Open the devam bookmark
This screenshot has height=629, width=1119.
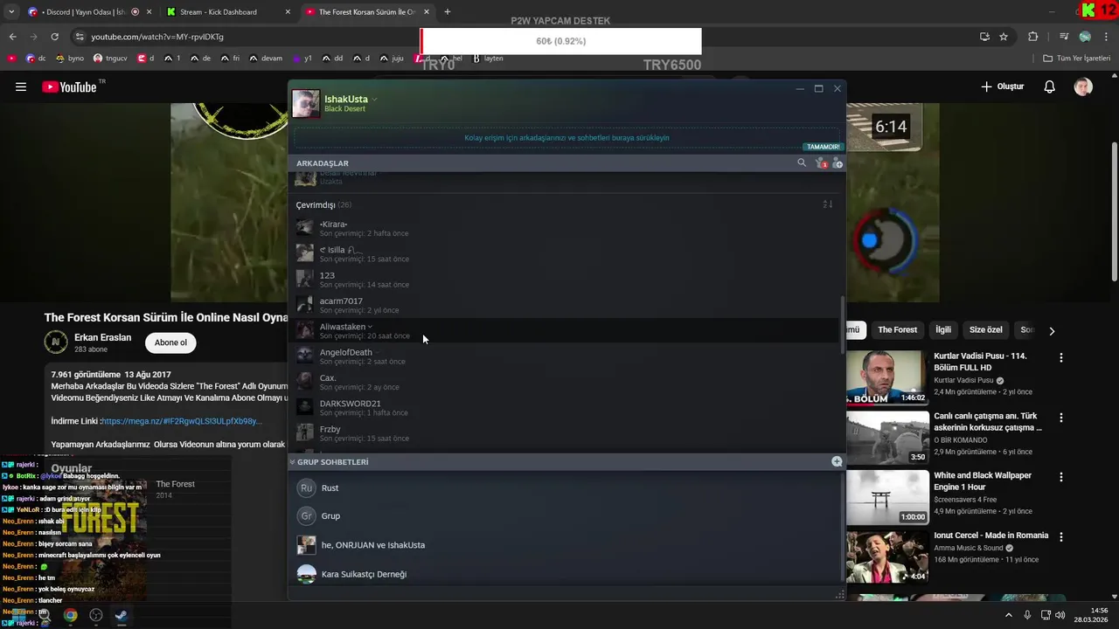coord(266,59)
